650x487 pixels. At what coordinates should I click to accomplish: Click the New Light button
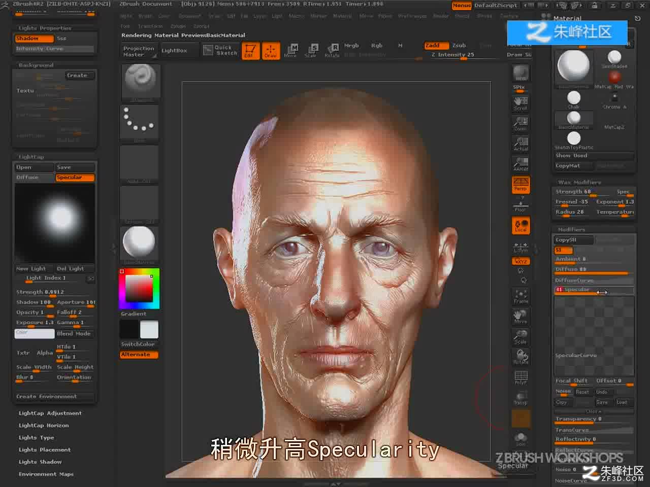(34, 269)
